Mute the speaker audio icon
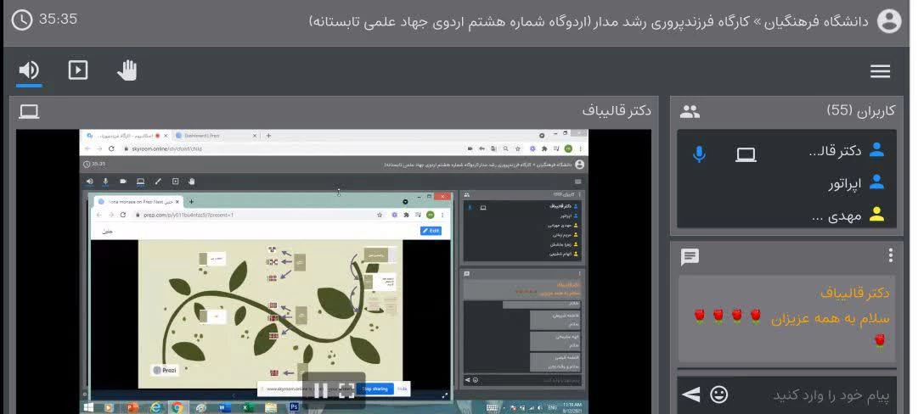 click(29, 70)
